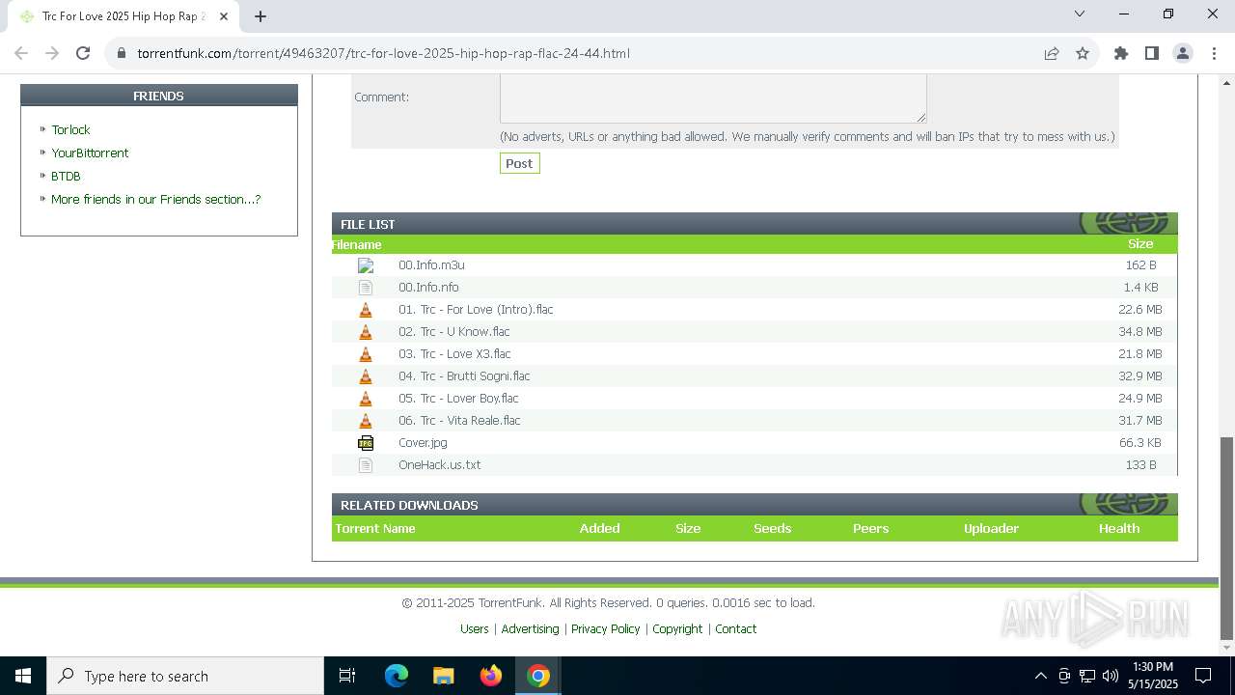This screenshot has height=695, width=1235.
Task: Select the file name 04. Trc - Brutti Sogni.flac
Action: click(464, 375)
